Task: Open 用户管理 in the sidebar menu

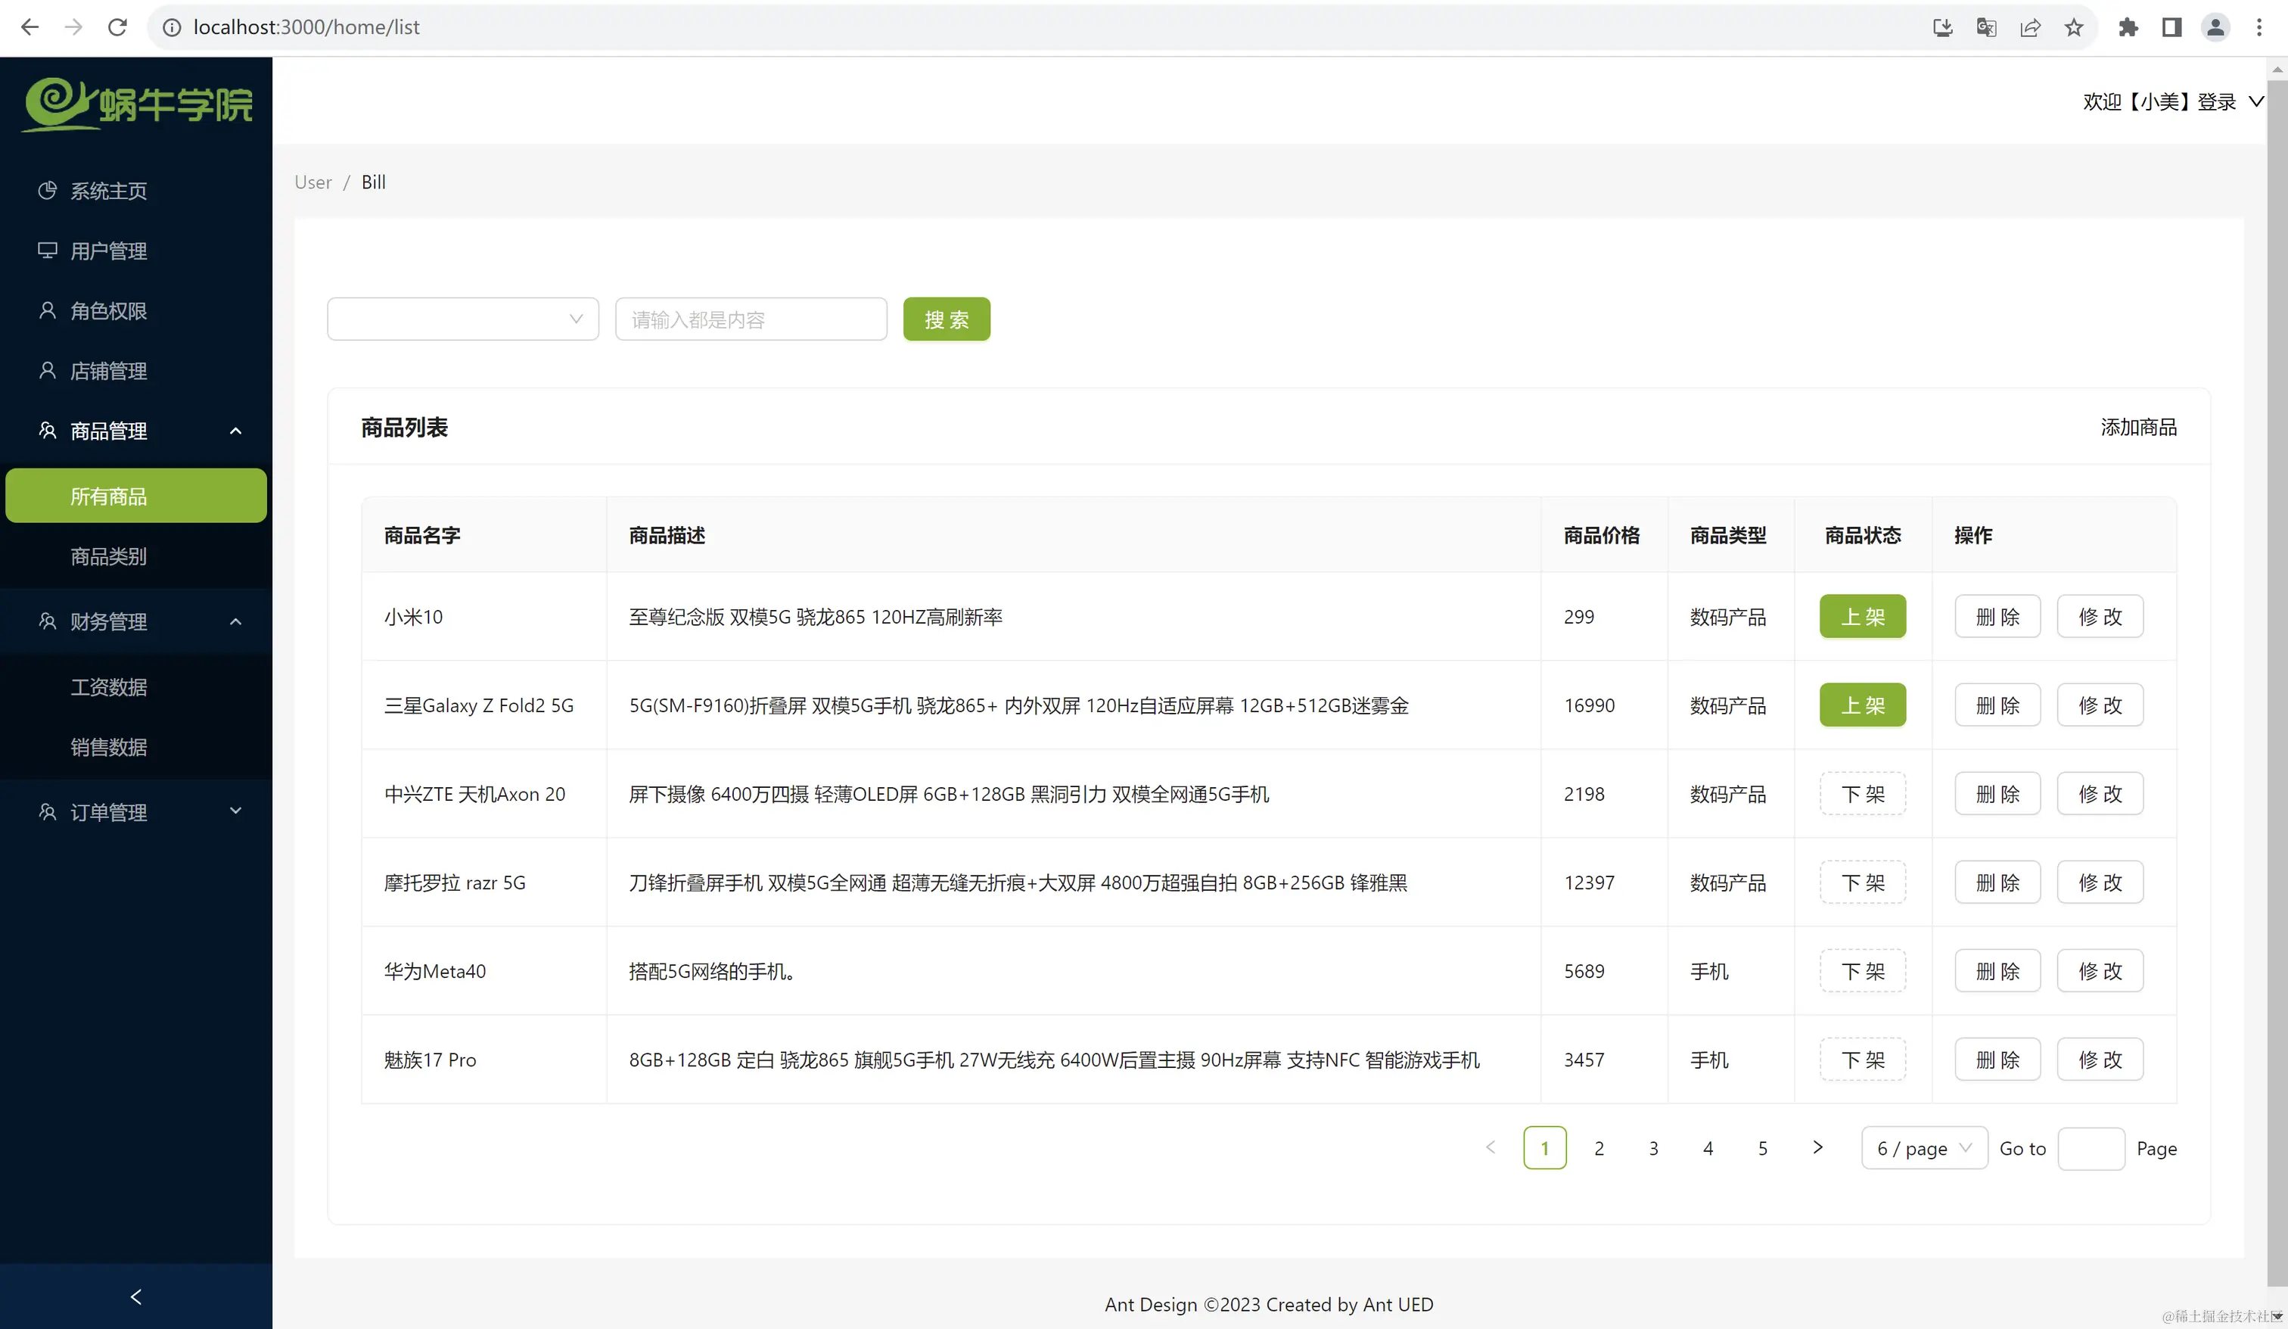Action: 109,251
